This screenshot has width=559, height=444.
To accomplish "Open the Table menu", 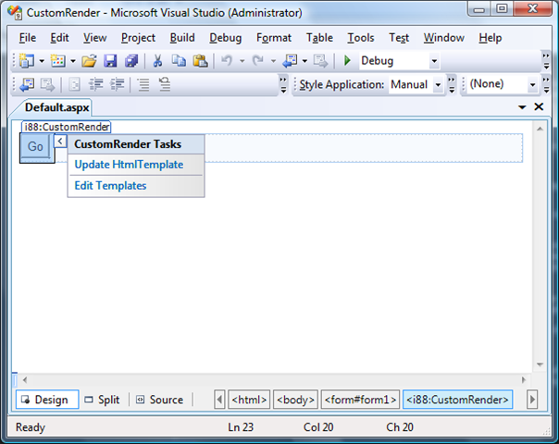I will click(x=319, y=38).
